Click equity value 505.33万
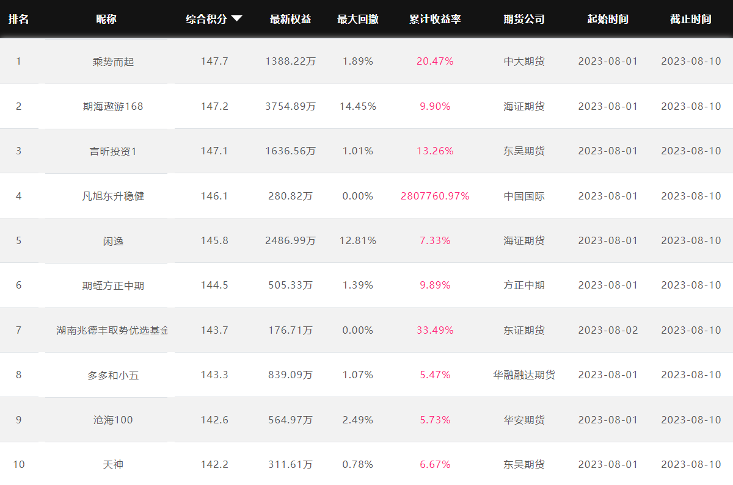Viewport: 733px width, 485px height. pos(291,285)
